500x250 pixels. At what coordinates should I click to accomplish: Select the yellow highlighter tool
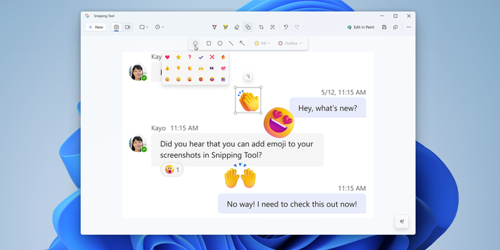(x=226, y=28)
